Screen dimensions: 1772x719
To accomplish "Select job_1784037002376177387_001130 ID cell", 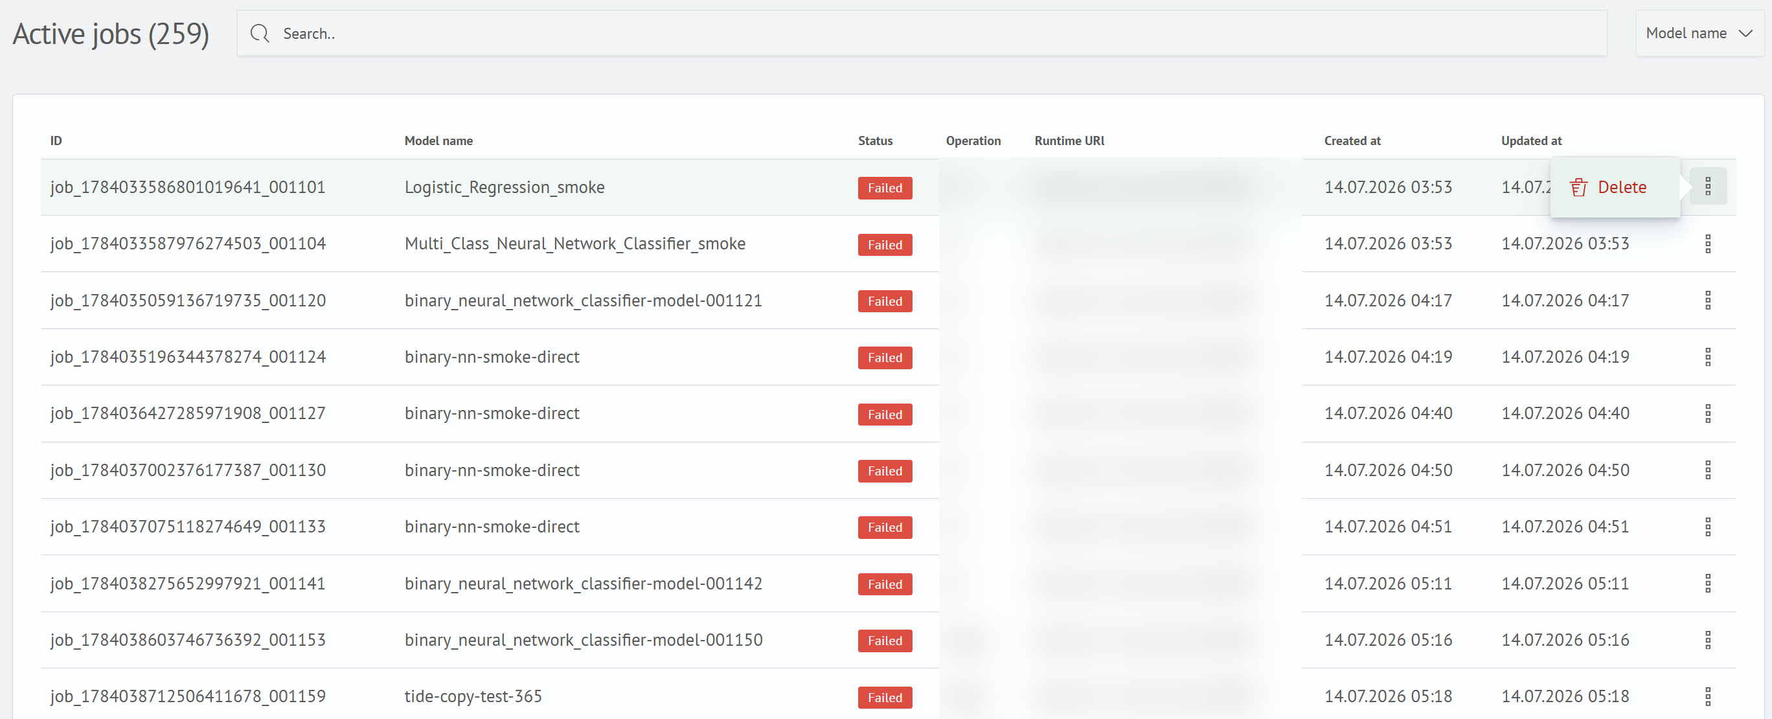I will click(x=187, y=471).
